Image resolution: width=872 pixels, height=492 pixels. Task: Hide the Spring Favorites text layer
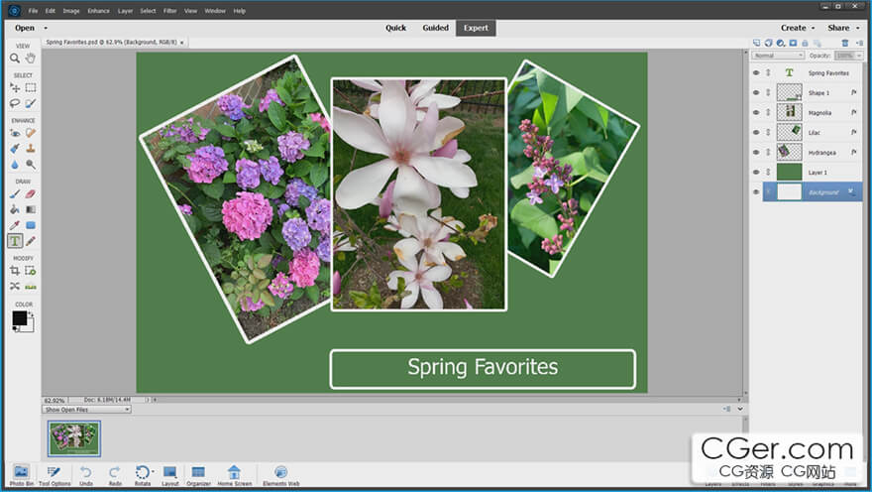756,73
